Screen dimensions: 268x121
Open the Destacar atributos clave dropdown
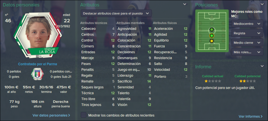[x=116, y=13]
